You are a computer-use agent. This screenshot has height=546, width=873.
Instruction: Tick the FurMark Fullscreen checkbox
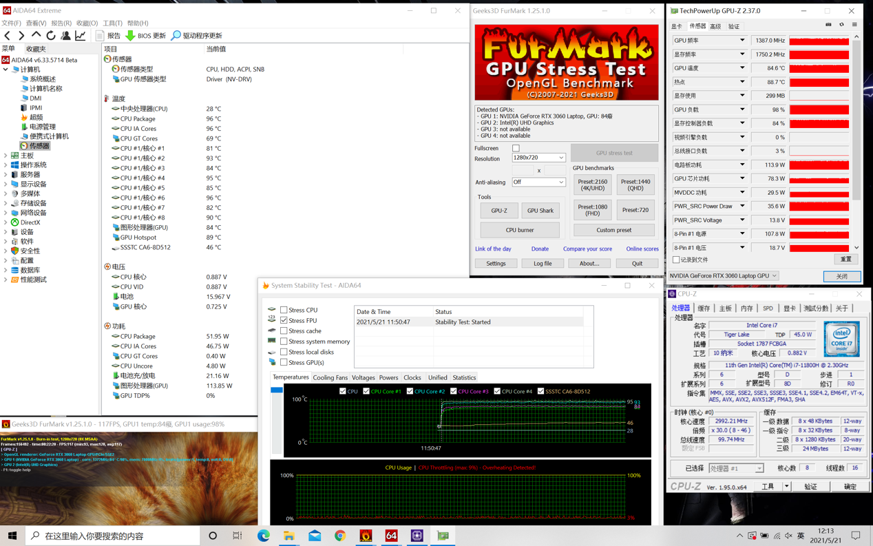(x=516, y=148)
